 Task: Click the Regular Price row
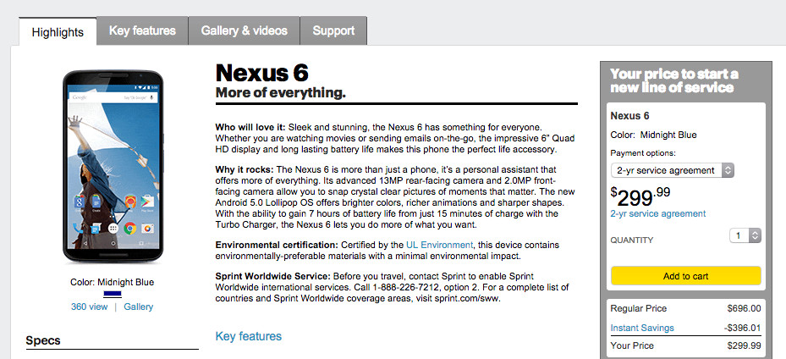coord(685,309)
